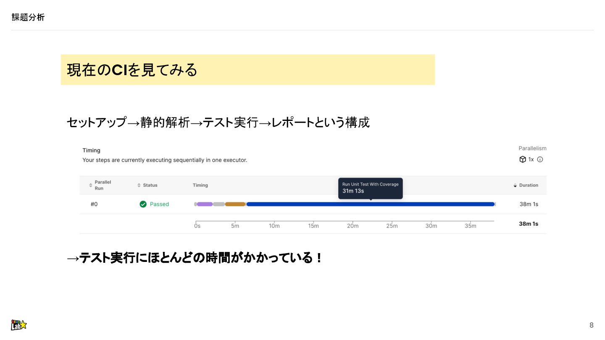
Task: Click the green Passed checkmark icon
Action: coord(143,204)
